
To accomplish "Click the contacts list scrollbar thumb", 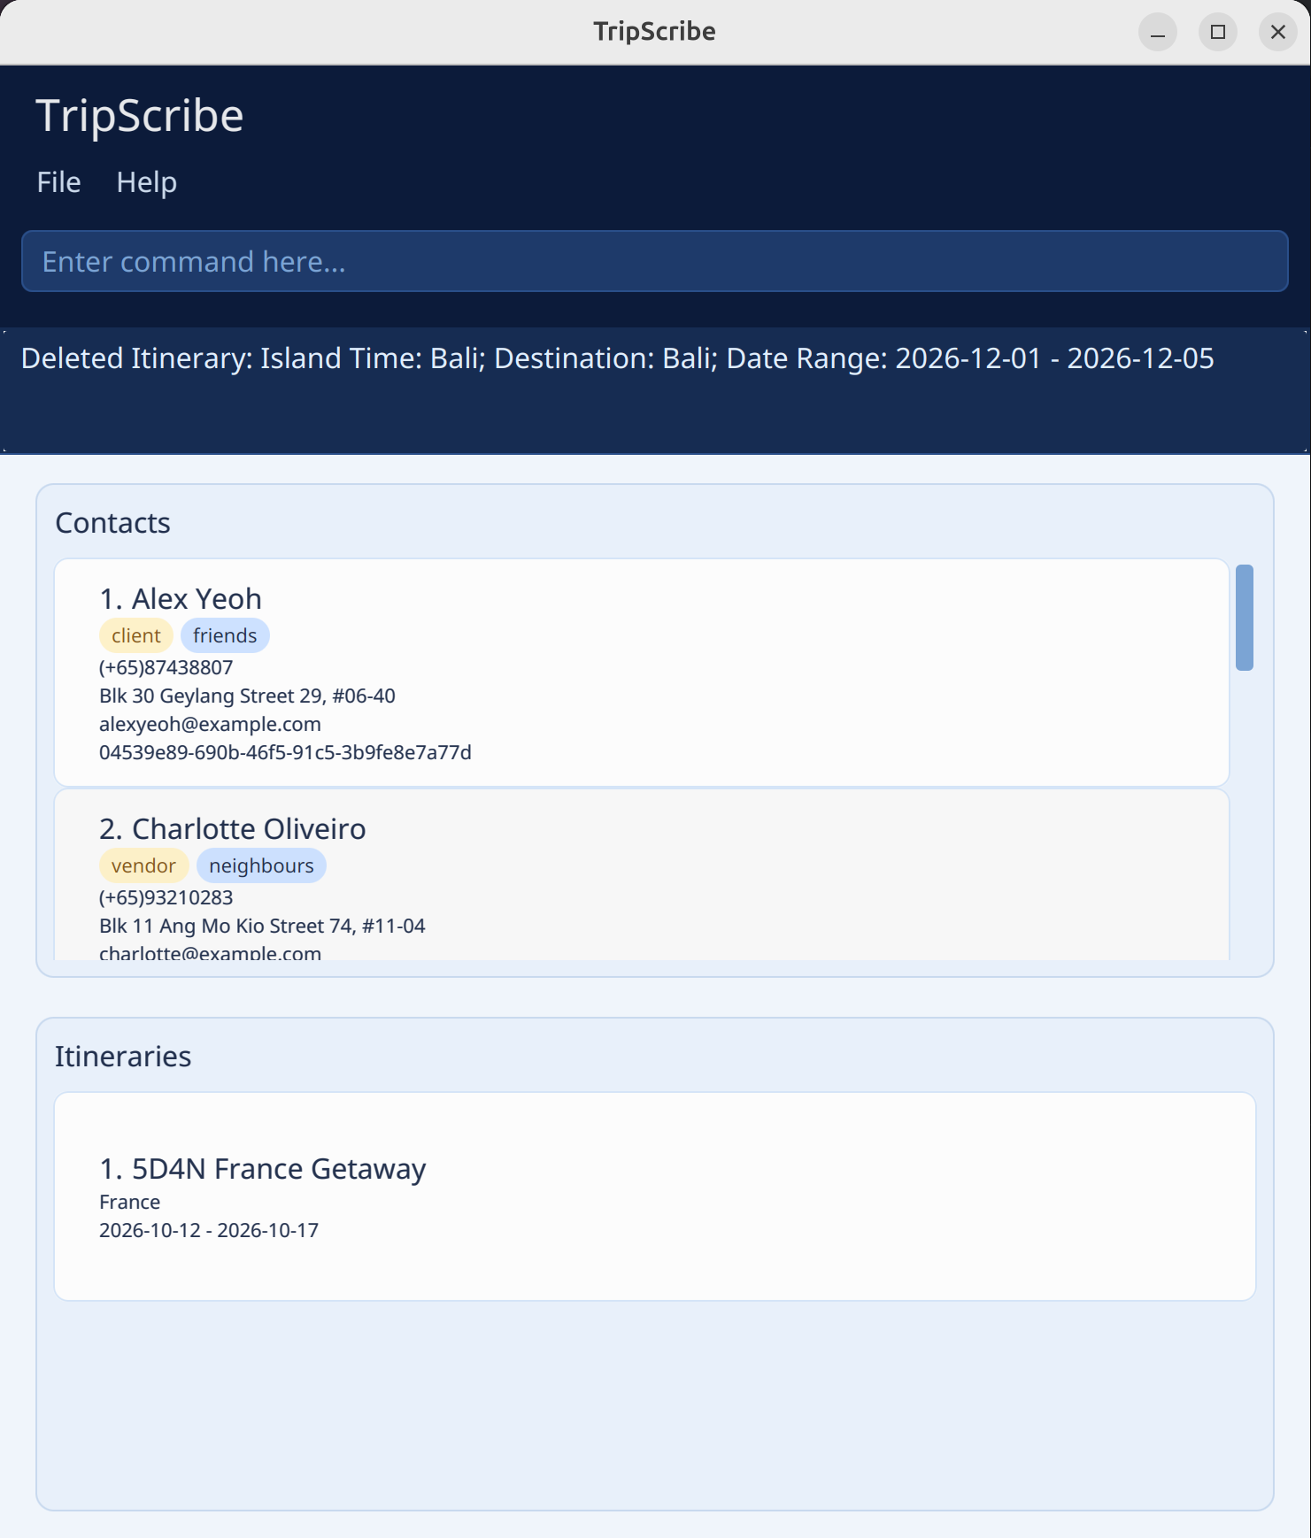I will pyautogui.click(x=1244, y=618).
